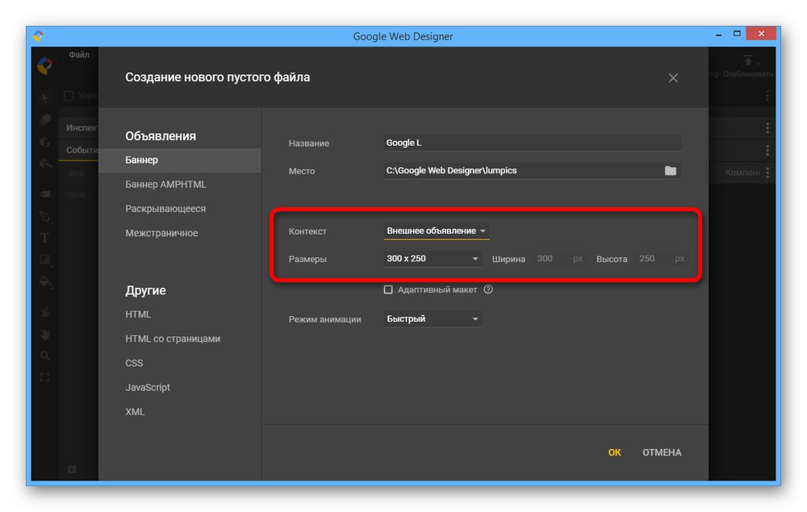
Task: Open the Режим анимации dropdown
Action: [433, 319]
